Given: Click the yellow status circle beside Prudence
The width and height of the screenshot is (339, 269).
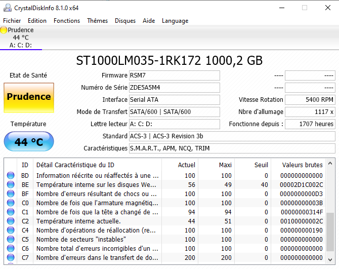Looking at the screenshot, I should 4,30.
